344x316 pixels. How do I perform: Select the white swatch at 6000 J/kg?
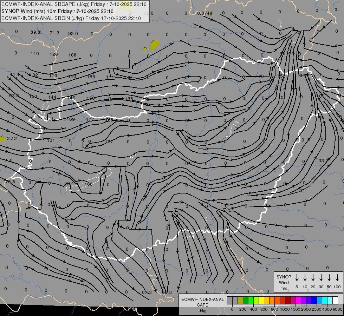(x=335, y=300)
